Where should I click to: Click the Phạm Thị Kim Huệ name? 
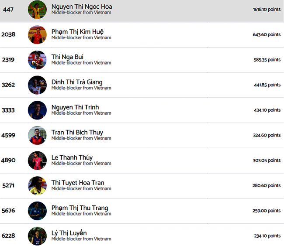pos(77,32)
